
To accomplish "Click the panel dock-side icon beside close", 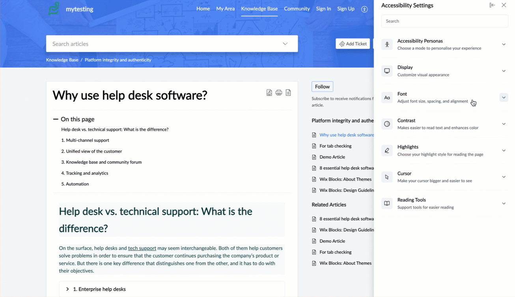I will pos(492,5).
